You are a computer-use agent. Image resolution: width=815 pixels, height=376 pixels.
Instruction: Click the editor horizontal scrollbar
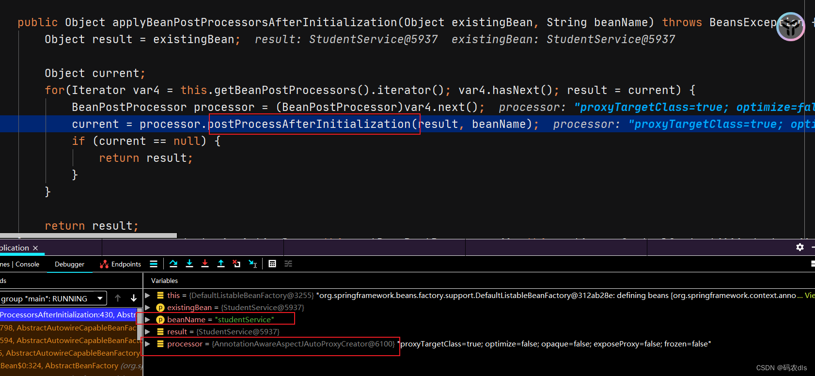pos(88,235)
